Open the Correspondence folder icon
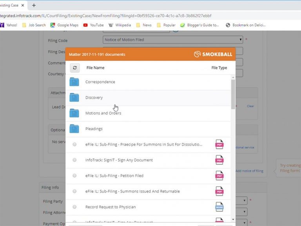The height and width of the screenshot is (226, 301). click(74, 82)
